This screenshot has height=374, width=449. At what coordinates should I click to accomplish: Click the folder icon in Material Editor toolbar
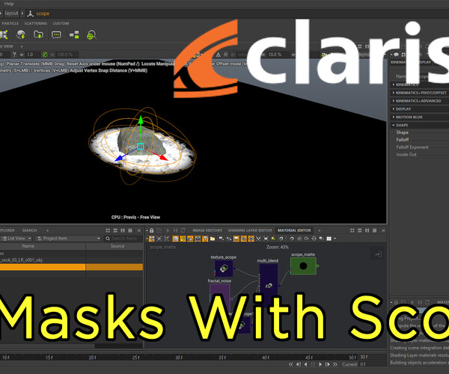click(213, 239)
